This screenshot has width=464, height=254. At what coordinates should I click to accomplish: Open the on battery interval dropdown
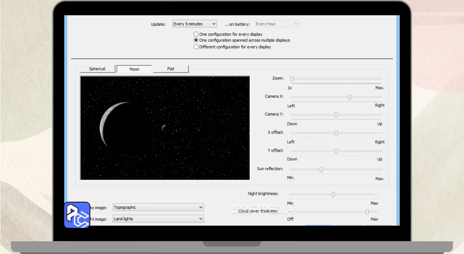point(277,24)
